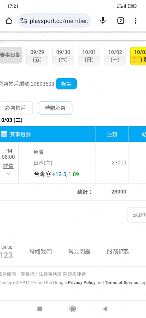Image resolution: width=146 pixels, height=318 pixels.
Task: Open the 服務條款 link
Action: coord(118,252)
